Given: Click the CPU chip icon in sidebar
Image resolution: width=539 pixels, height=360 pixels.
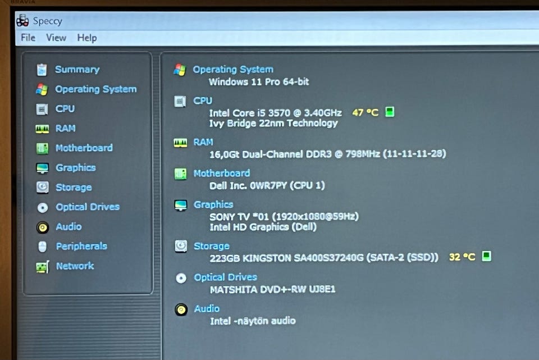Looking at the screenshot, I should tap(42, 110).
